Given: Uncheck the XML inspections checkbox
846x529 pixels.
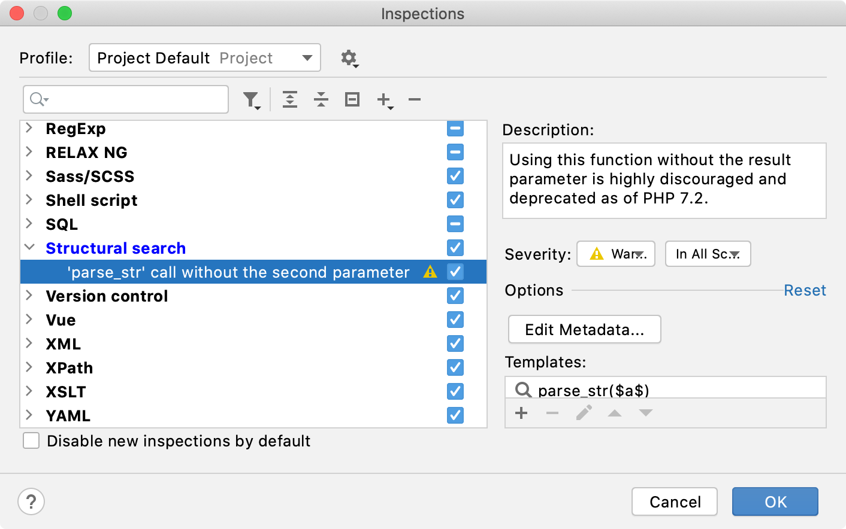Looking at the screenshot, I should [x=455, y=343].
